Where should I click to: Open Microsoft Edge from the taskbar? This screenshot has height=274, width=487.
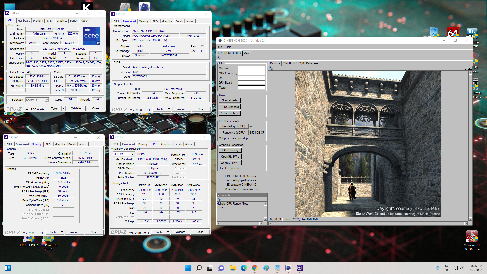tap(244, 268)
